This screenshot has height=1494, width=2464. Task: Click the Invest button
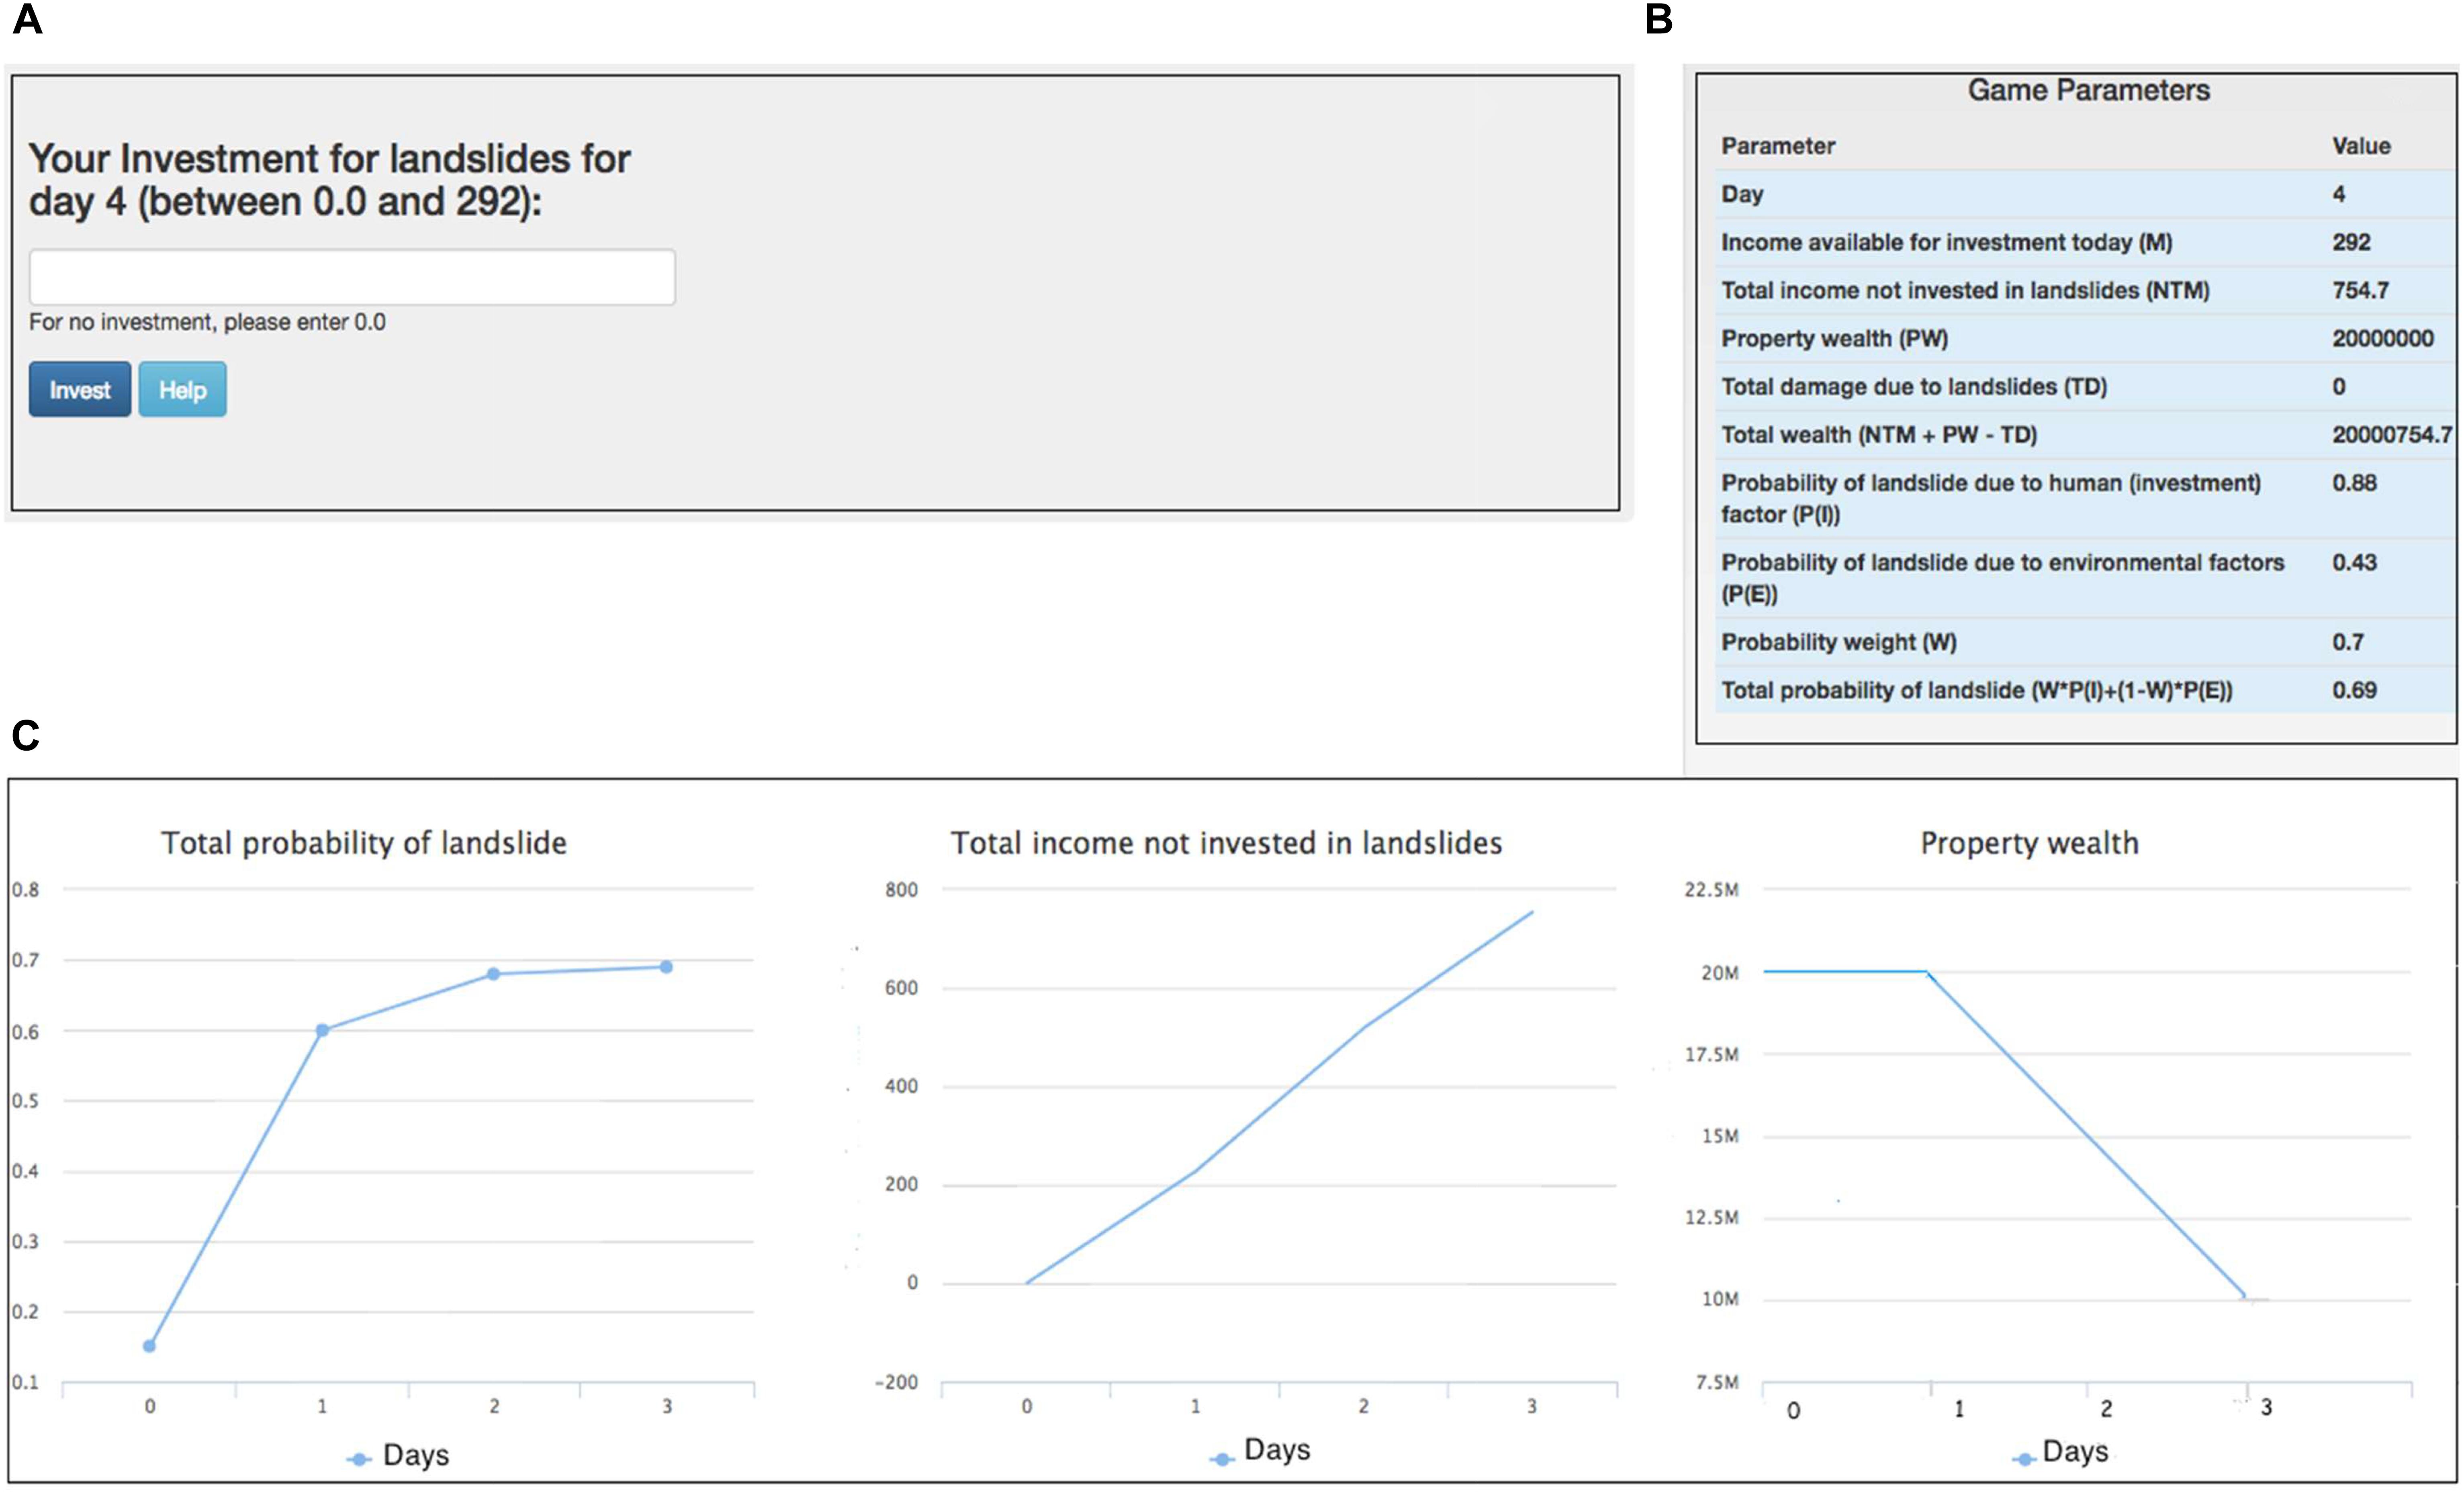80,389
